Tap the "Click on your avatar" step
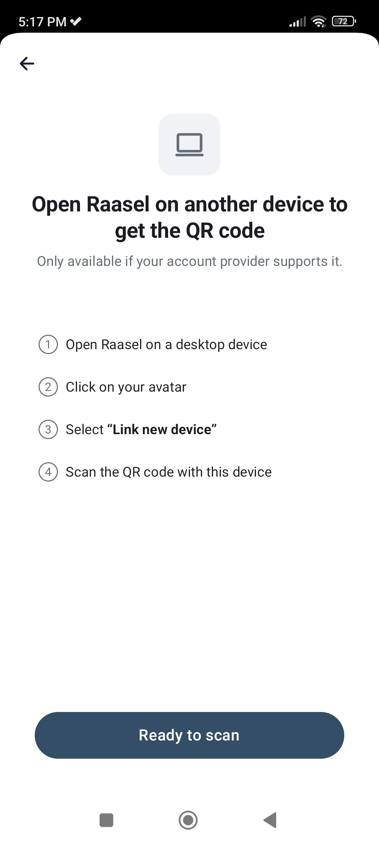The image size is (379, 843). click(x=126, y=387)
